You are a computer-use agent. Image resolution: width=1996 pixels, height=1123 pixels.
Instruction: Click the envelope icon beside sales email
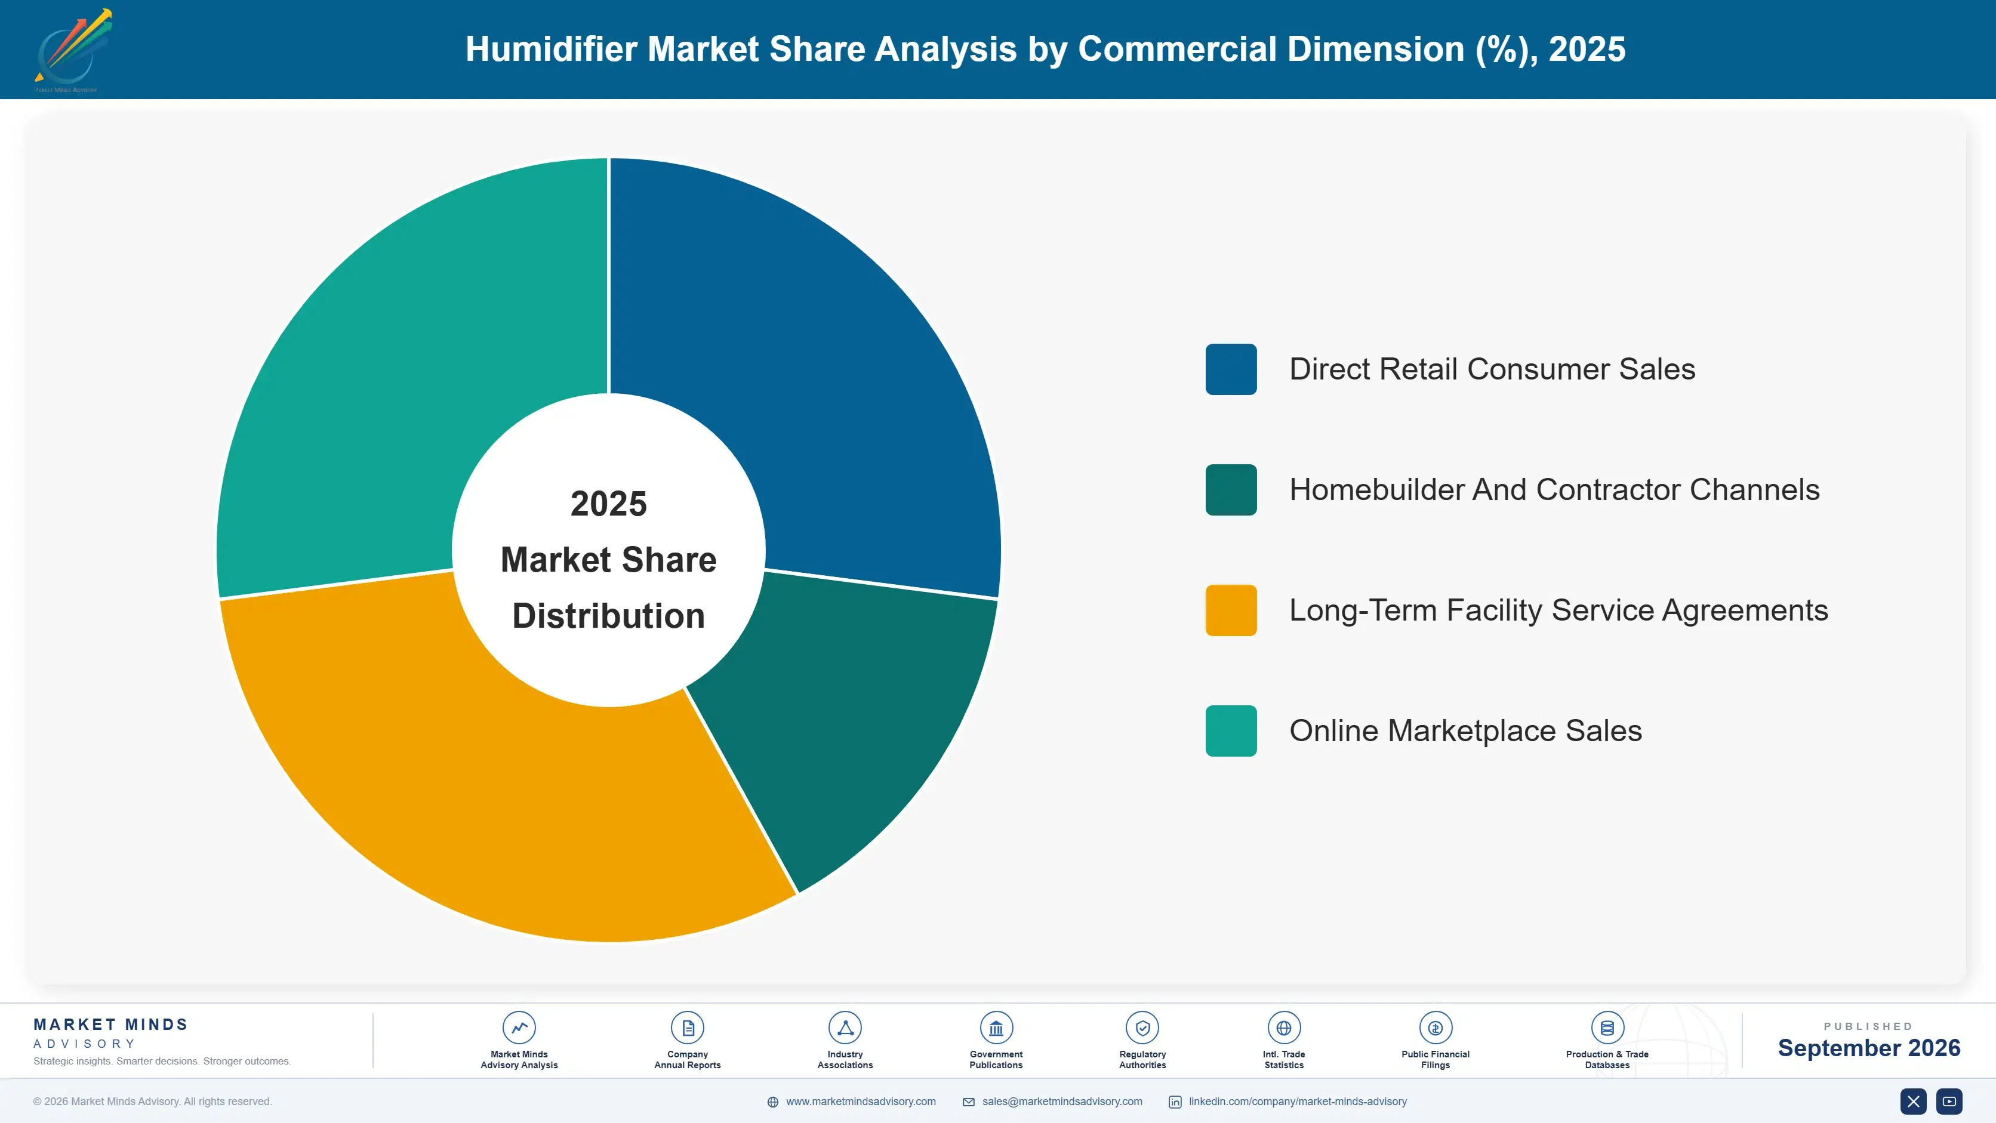tap(969, 1102)
